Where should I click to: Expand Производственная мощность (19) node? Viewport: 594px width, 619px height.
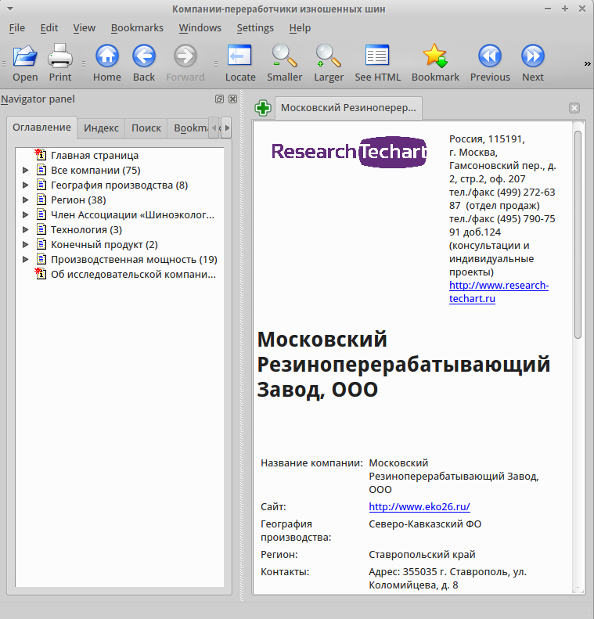pyautogui.click(x=25, y=259)
